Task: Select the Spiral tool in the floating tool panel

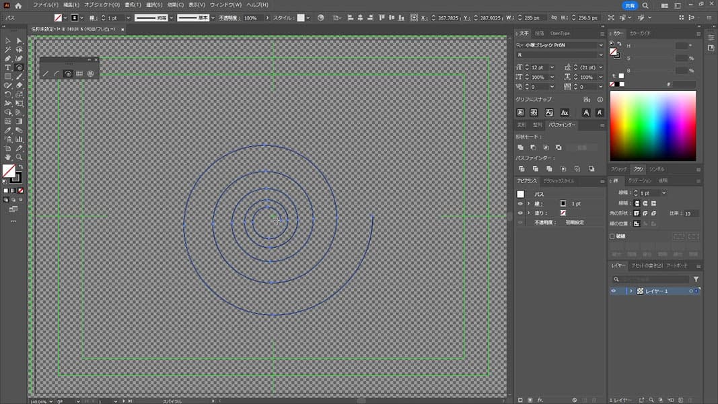Action: [x=68, y=73]
